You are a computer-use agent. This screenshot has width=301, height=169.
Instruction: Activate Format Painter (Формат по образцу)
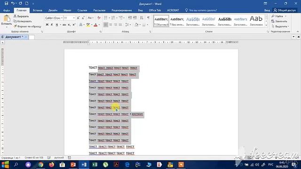(27, 26)
